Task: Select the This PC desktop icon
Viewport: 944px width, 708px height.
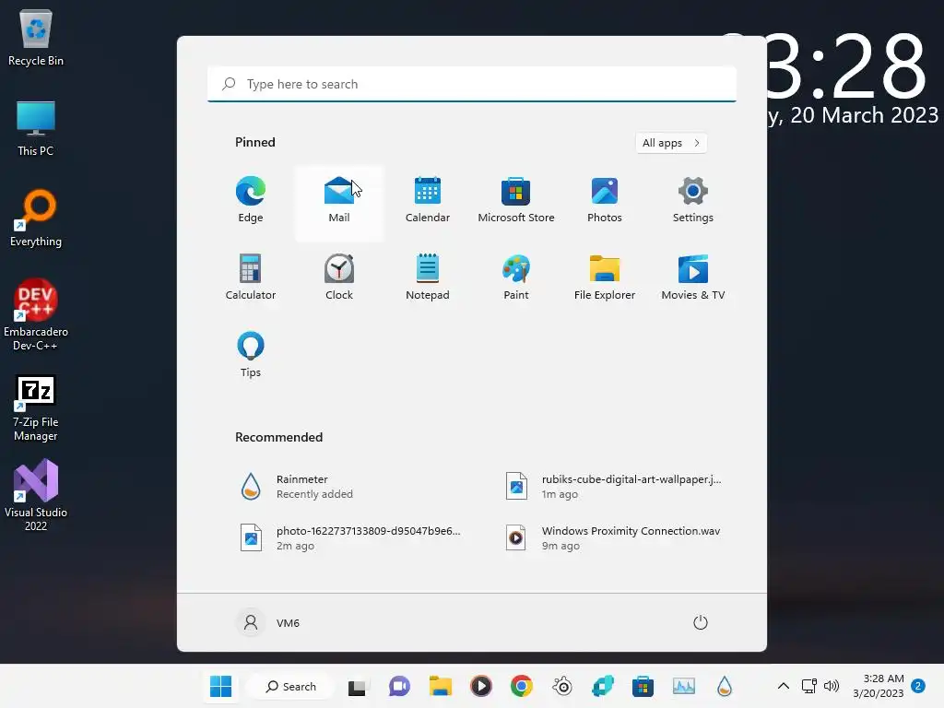Action: tap(36, 128)
